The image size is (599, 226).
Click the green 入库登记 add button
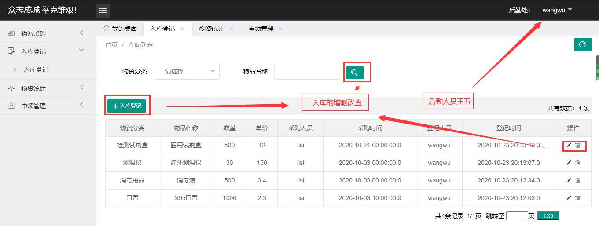[127, 106]
